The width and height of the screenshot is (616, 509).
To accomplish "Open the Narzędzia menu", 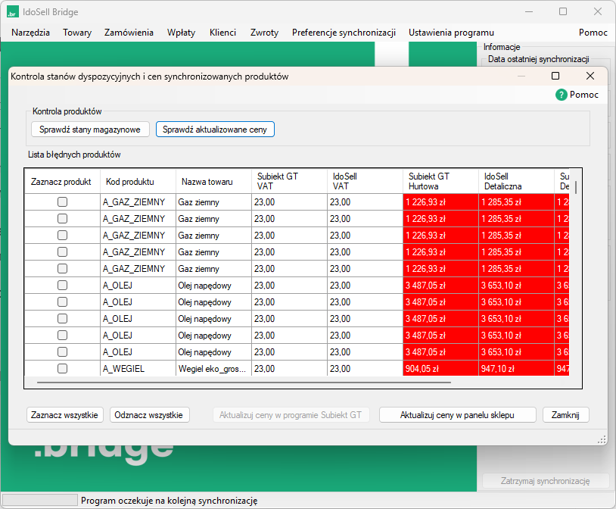I will [x=30, y=33].
